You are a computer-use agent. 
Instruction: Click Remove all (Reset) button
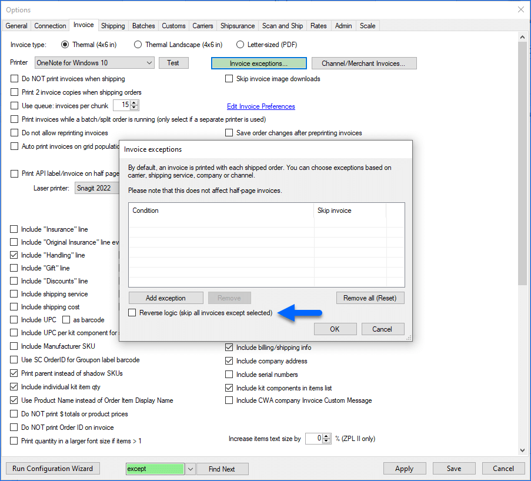point(370,298)
